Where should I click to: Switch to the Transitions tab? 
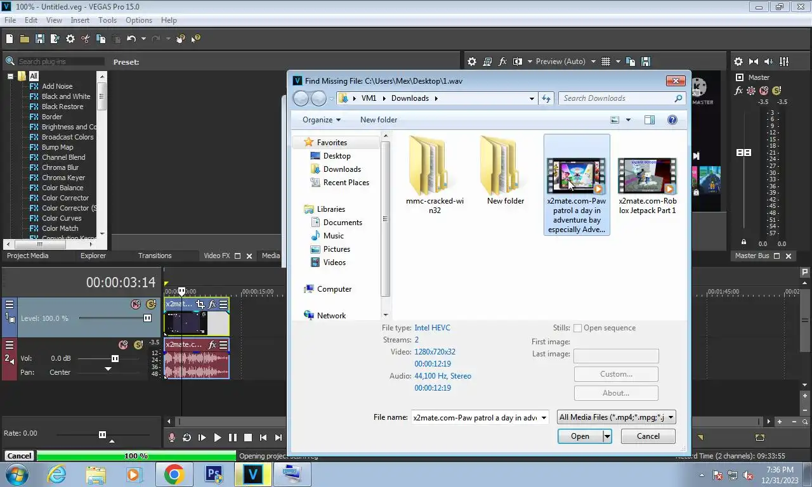click(x=155, y=256)
